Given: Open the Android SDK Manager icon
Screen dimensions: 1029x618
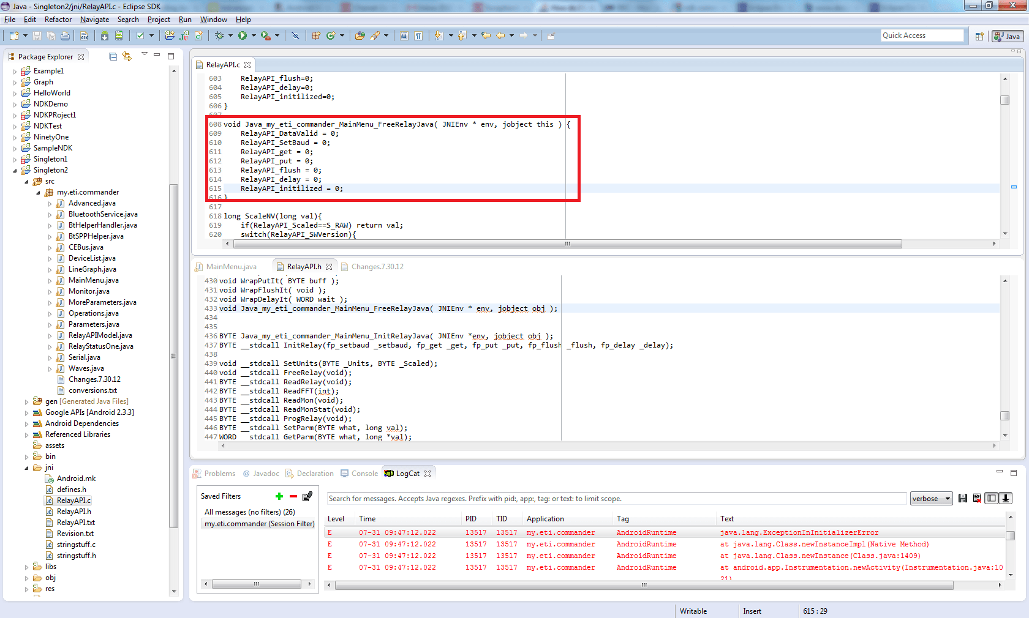Looking at the screenshot, I should tap(105, 36).
